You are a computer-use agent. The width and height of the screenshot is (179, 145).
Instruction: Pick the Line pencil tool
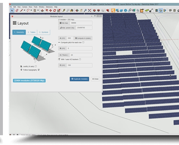pyautogui.click(x=21, y=11)
